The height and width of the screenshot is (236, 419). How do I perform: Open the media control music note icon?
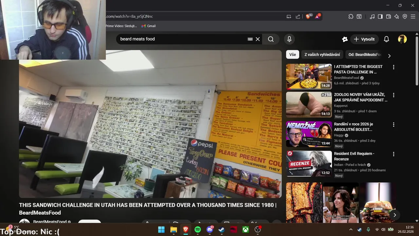(x=372, y=16)
